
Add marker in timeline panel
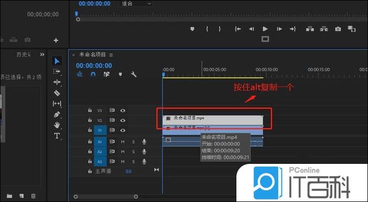(121, 75)
